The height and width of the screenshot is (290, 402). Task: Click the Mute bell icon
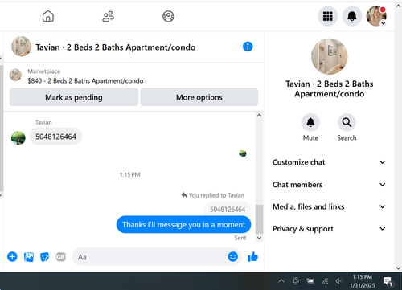310,122
